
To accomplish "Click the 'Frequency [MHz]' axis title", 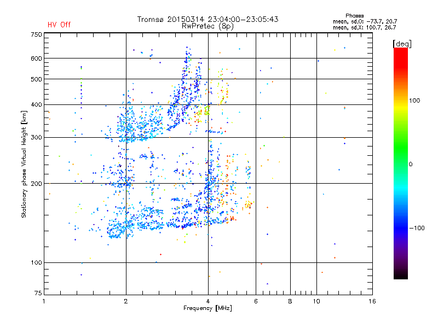I will 208,308.
